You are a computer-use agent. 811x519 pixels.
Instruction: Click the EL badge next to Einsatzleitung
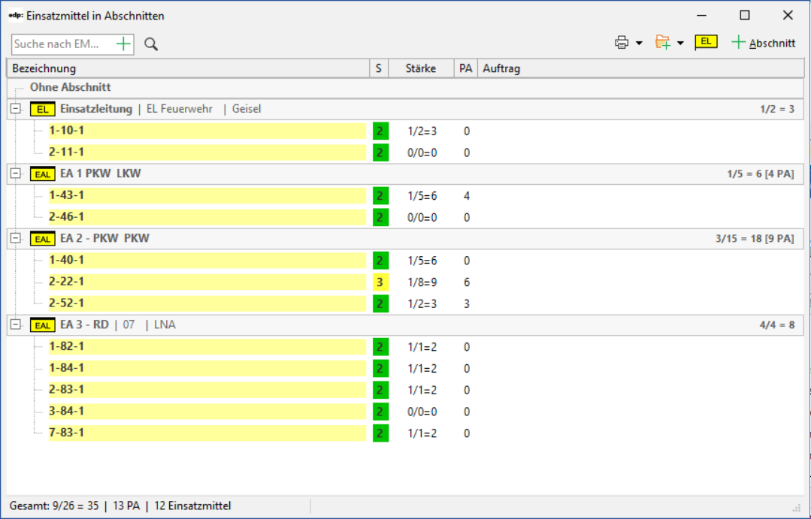(42, 110)
